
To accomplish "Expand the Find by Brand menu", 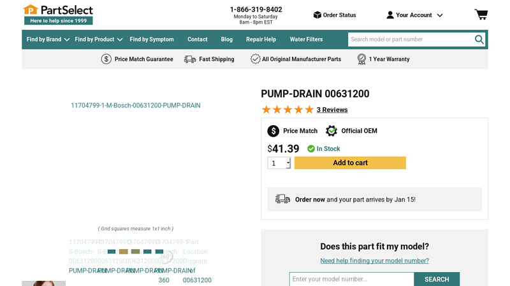I will point(48,39).
